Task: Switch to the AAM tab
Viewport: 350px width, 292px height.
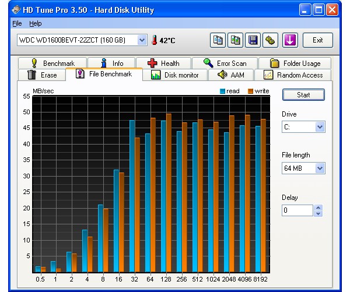Action: [231, 75]
